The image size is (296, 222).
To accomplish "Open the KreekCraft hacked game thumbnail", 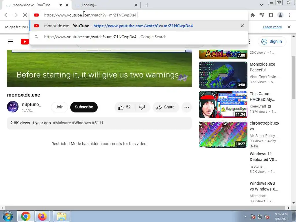I will (x=223, y=105).
